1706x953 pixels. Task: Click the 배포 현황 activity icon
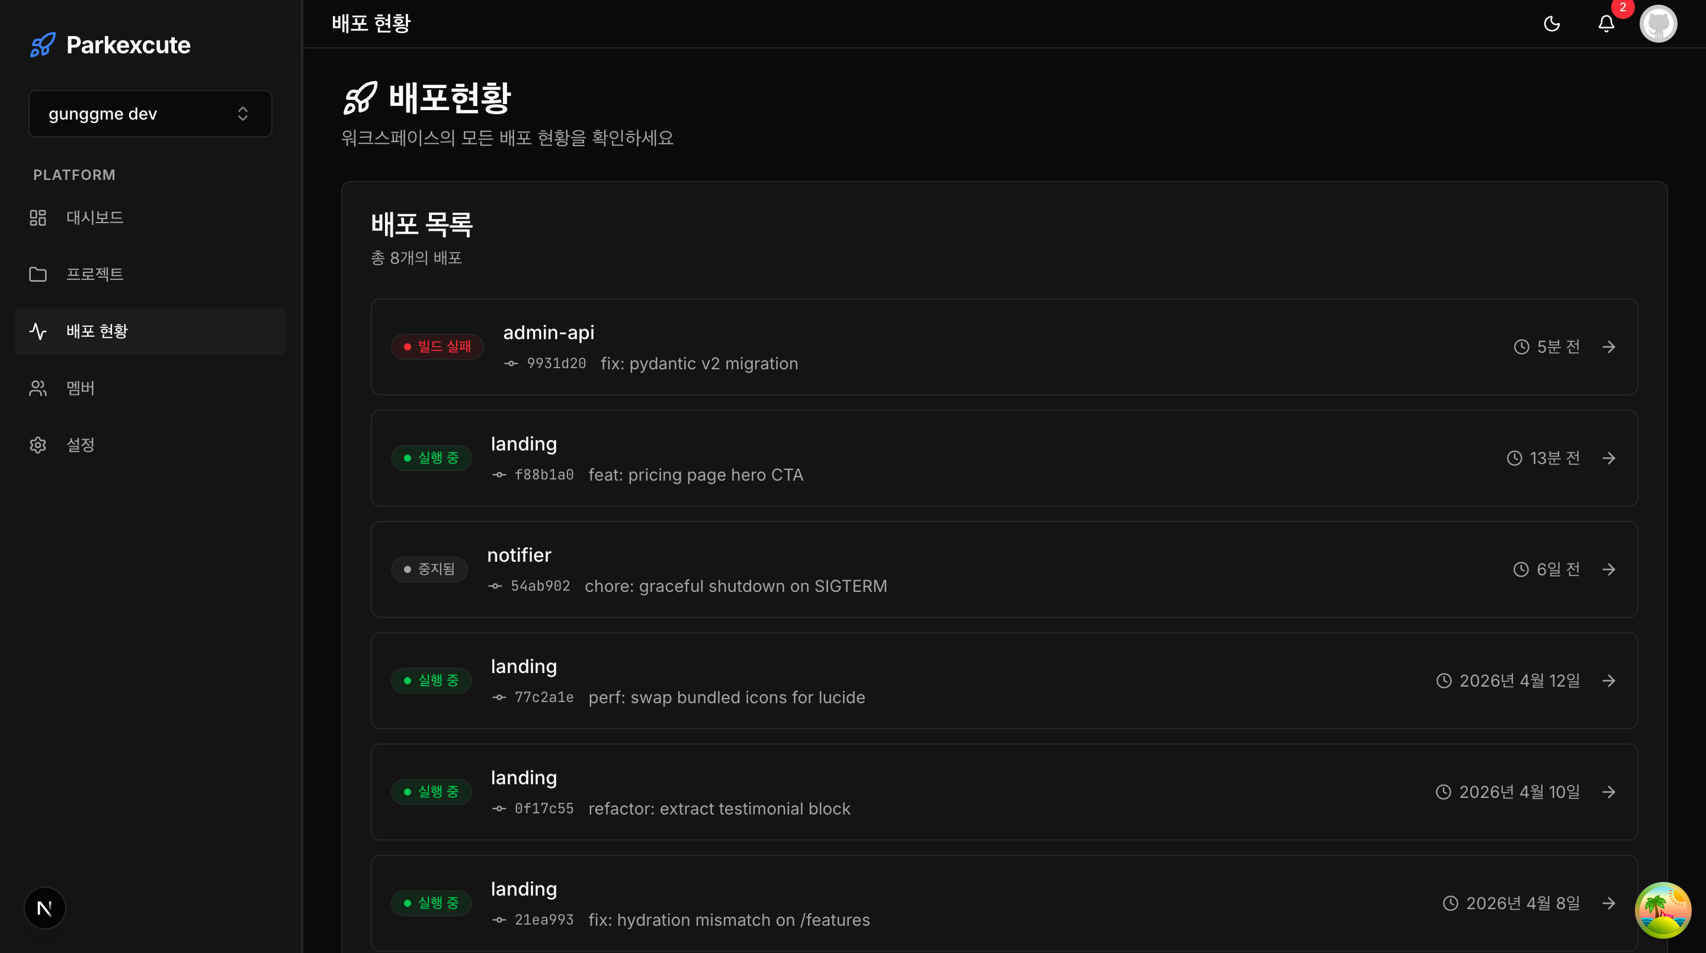click(x=38, y=331)
